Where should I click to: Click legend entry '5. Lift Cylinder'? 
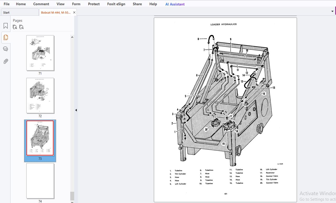click(x=178, y=184)
